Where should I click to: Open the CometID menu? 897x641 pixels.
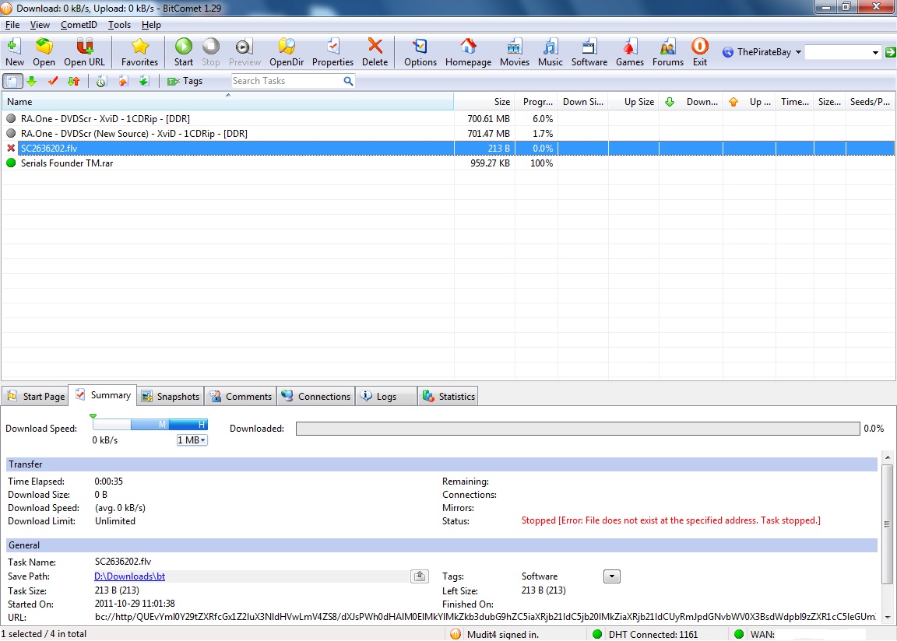tap(79, 25)
